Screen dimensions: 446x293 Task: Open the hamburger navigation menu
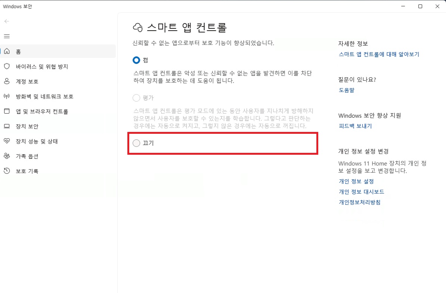(x=7, y=36)
